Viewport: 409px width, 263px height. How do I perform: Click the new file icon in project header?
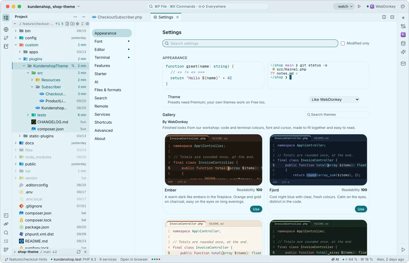click(x=67, y=24)
